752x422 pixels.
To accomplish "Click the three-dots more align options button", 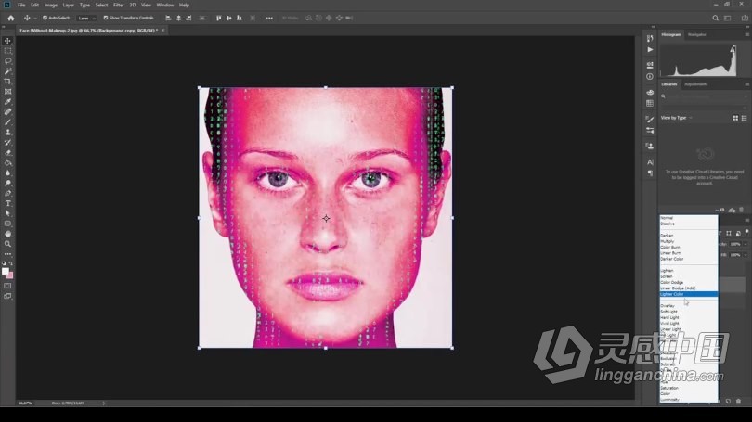I will pyautogui.click(x=269, y=19).
